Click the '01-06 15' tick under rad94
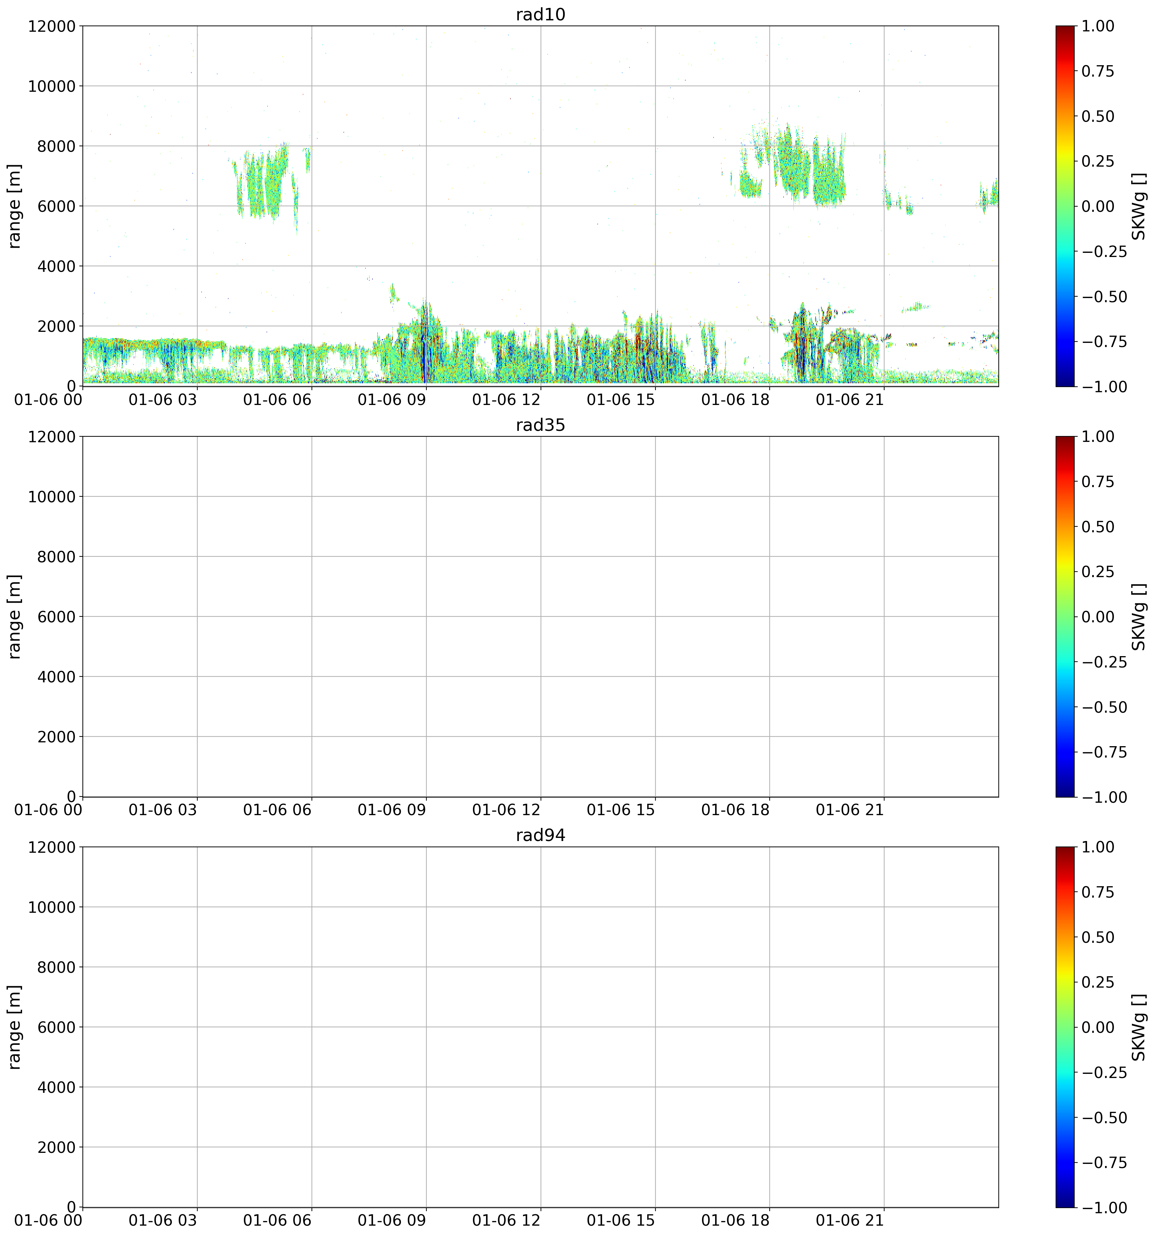The image size is (1155, 1236). coord(621,1220)
